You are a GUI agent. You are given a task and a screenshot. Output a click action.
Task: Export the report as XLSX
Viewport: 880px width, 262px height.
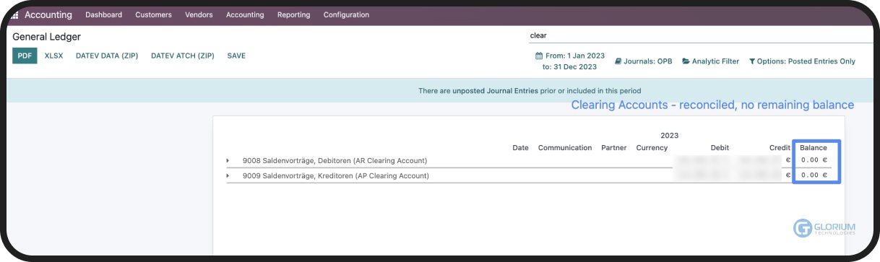(53, 56)
